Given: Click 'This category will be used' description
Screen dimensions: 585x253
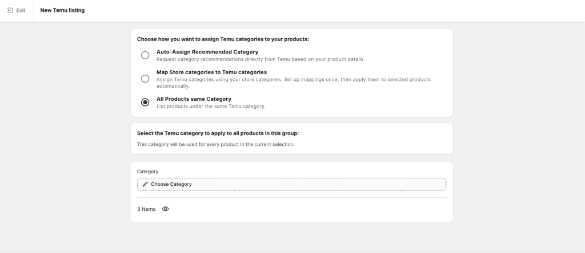Looking at the screenshot, I should click(x=215, y=144).
